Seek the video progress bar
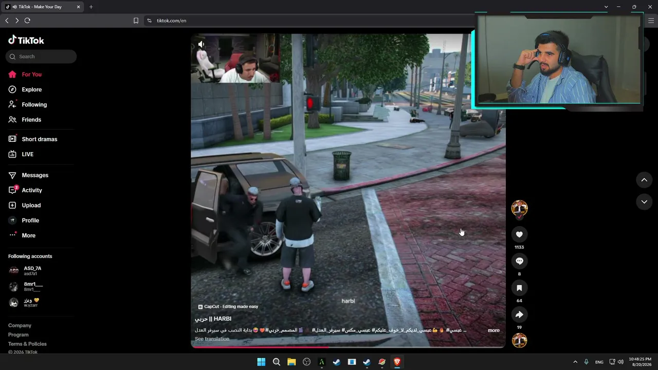This screenshot has width=658, height=370. coord(348,347)
